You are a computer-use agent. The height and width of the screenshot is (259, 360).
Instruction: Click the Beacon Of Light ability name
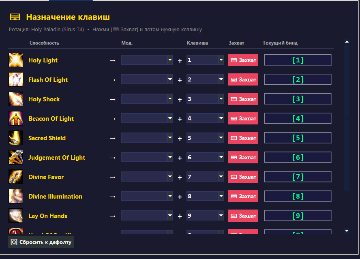tap(51, 119)
